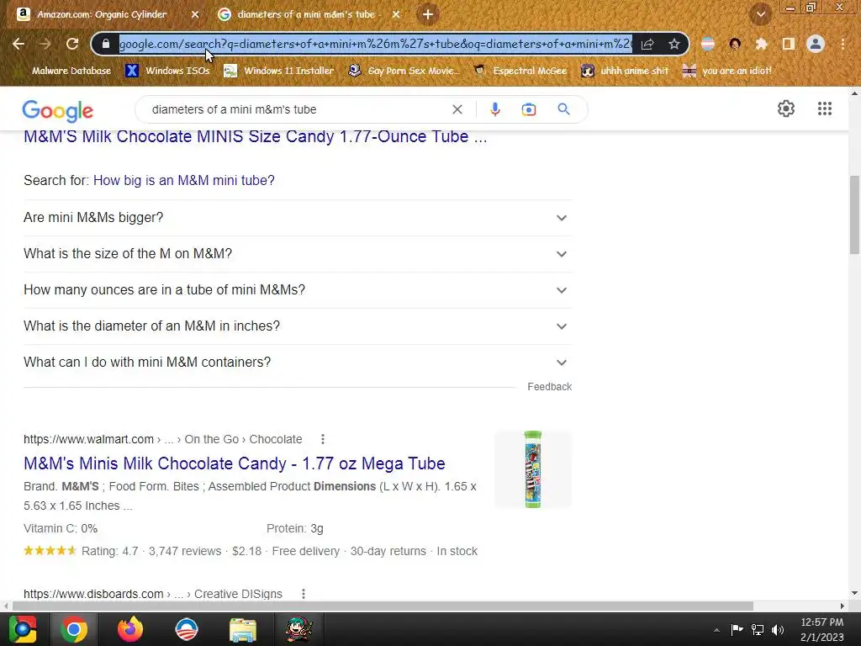
Task: Click the network connection tray icon
Action: [758, 629]
